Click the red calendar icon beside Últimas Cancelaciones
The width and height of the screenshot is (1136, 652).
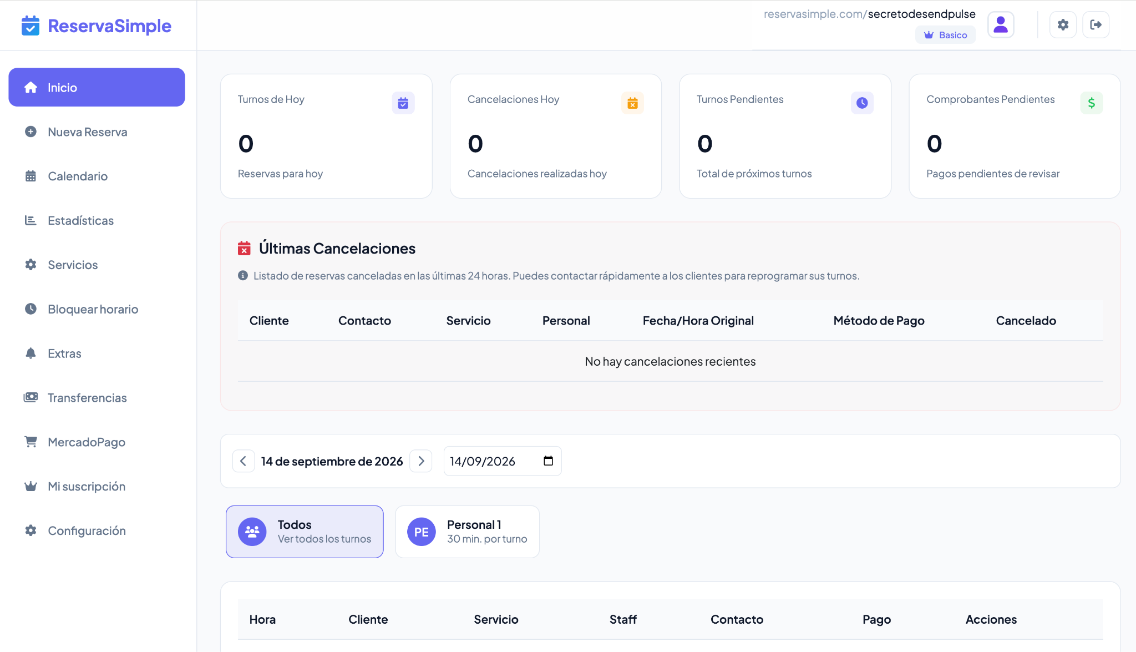click(x=244, y=248)
